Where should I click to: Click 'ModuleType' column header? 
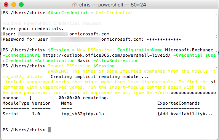click(x=16, y=103)
